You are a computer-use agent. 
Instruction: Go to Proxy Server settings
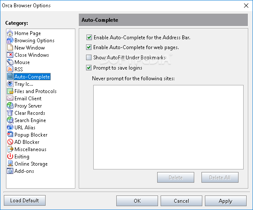[28, 106]
